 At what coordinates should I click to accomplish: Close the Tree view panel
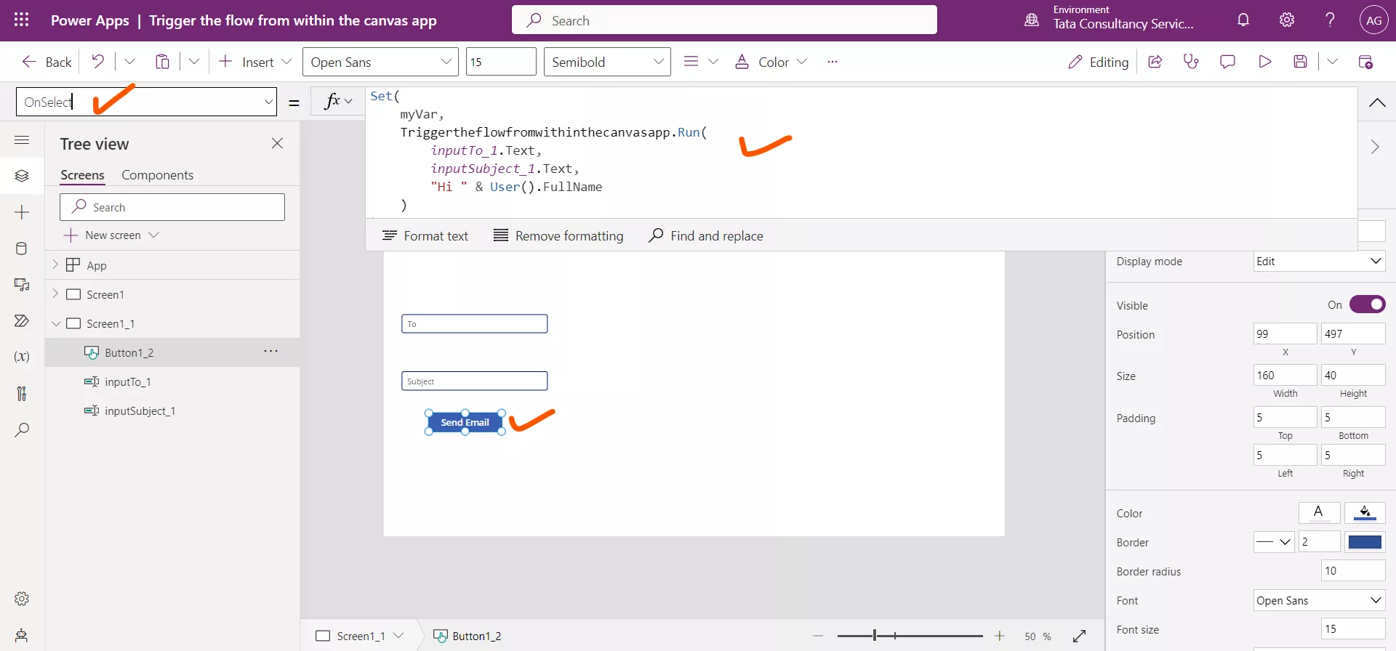click(x=277, y=143)
